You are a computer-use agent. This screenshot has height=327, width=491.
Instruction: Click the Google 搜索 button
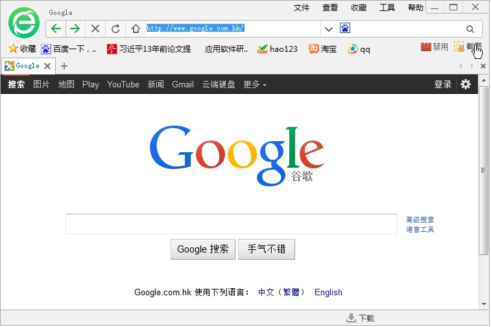(203, 249)
